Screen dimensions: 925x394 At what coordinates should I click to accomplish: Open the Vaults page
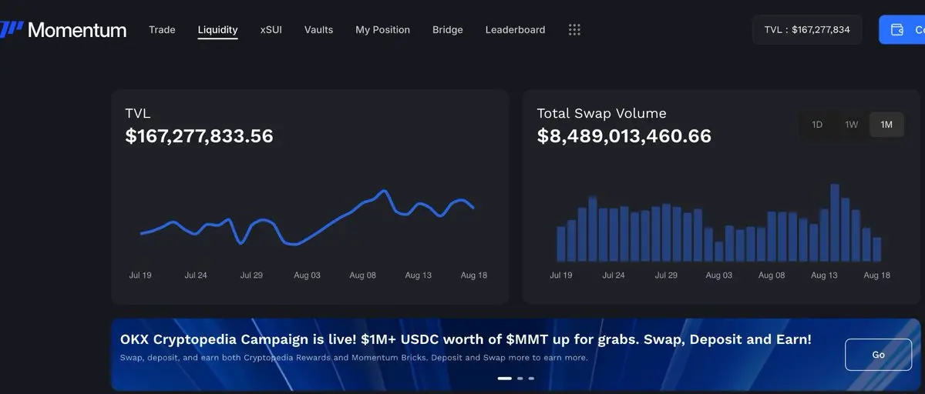click(x=318, y=30)
